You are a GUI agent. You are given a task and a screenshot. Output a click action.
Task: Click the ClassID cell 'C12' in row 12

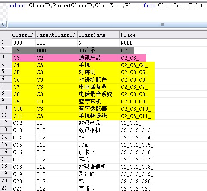pyautogui.click(x=18, y=123)
